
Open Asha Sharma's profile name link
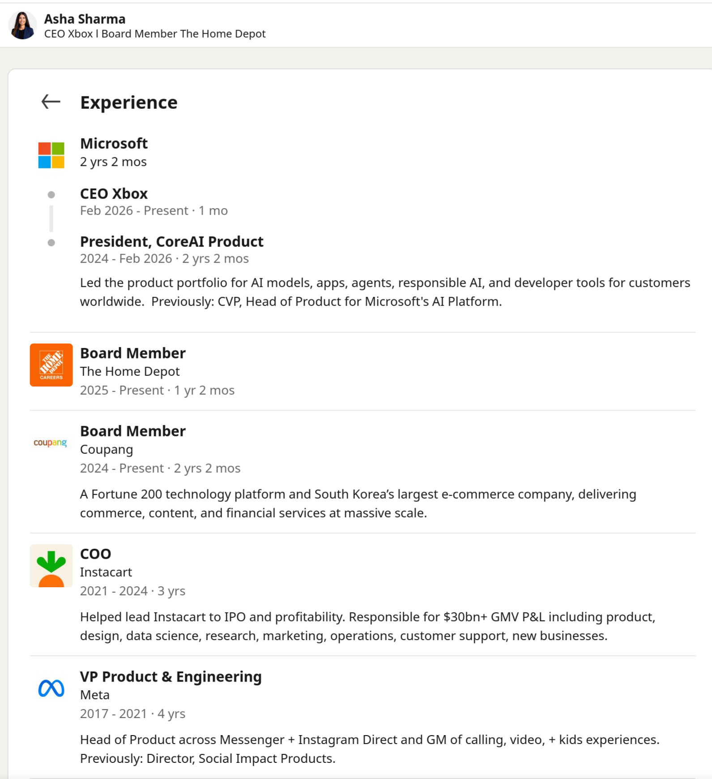click(85, 19)
